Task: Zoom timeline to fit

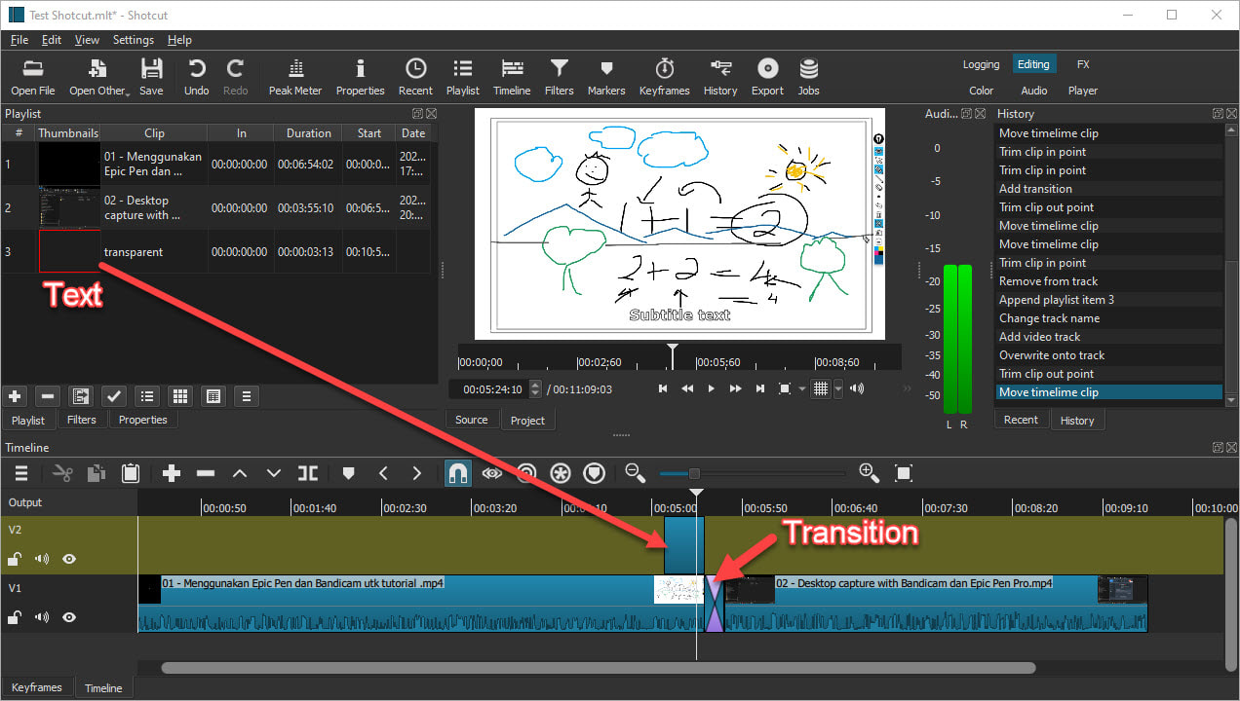Action: pyautogui.click(x=904, y=473)
